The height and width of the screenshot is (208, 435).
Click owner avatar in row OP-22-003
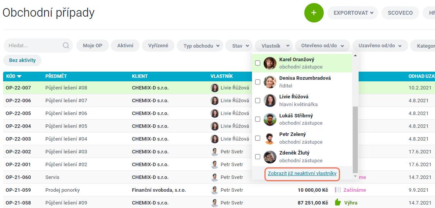point(214,139)
